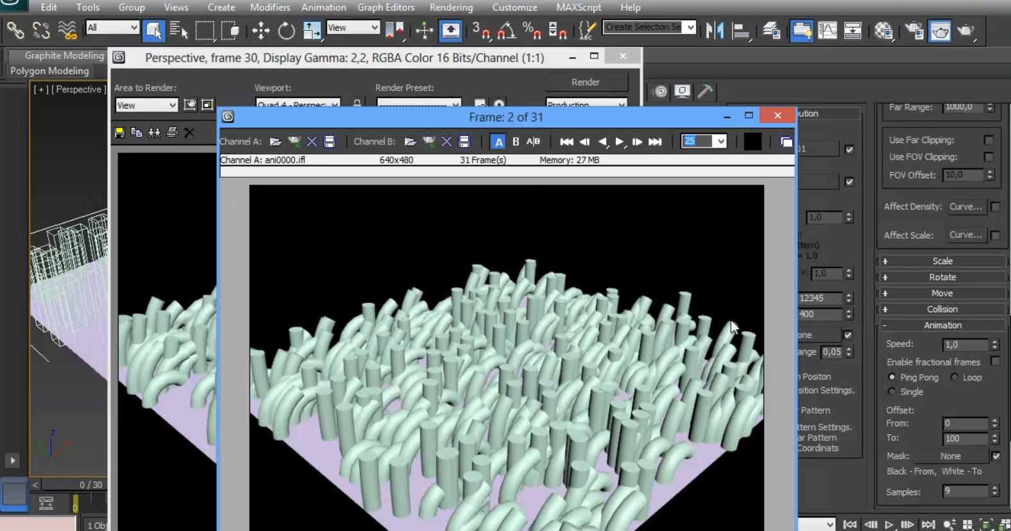Expand the Move rollout
The width and height of the screenshot is (1011, 531).
coord(942,293)
